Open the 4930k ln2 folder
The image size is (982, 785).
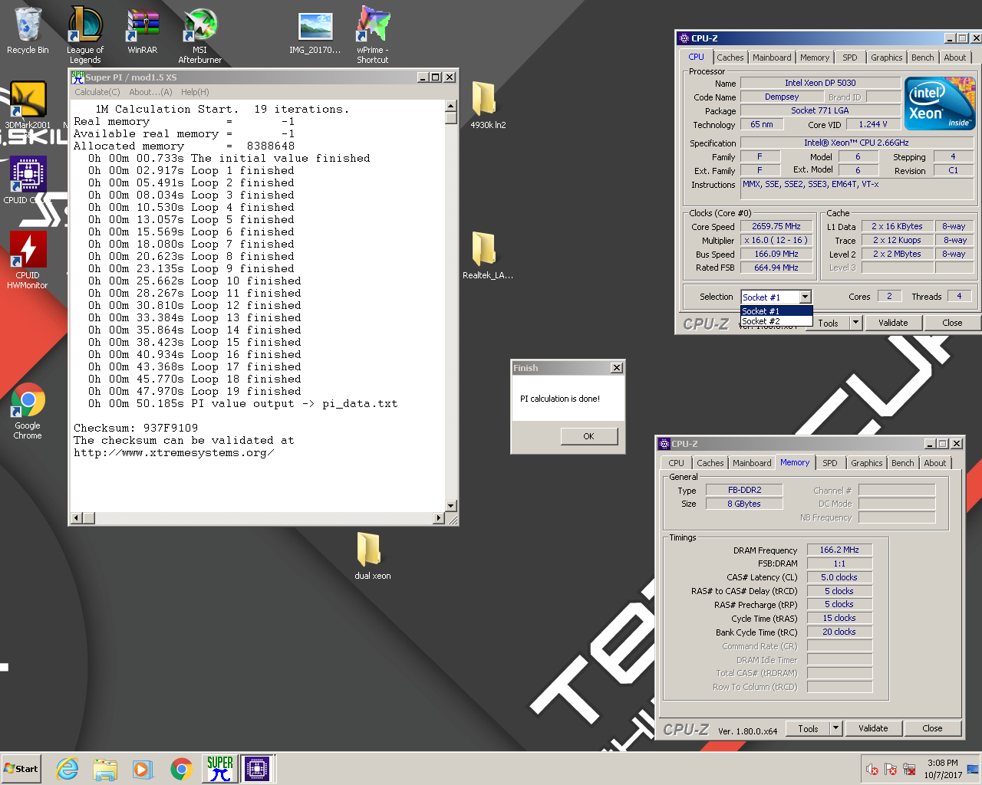pyautogui.click(x=488, y=105)
